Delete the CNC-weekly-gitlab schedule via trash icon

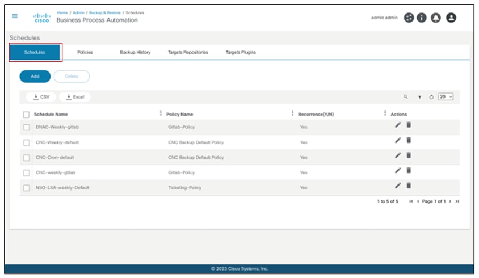pos(409,170)
